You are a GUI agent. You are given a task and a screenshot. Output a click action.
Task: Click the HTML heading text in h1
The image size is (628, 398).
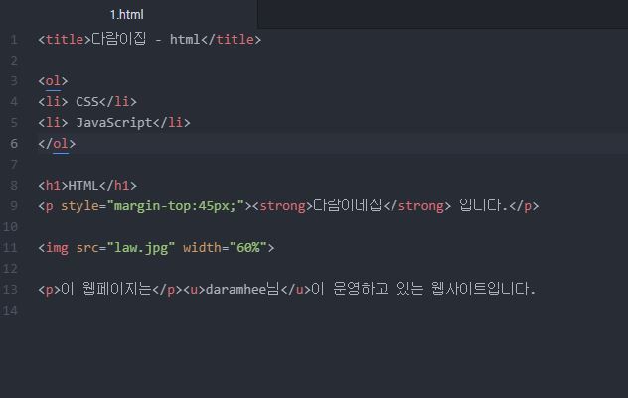(x=83, y=186)
